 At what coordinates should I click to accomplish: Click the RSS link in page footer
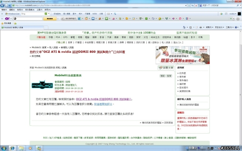[45, 137]
